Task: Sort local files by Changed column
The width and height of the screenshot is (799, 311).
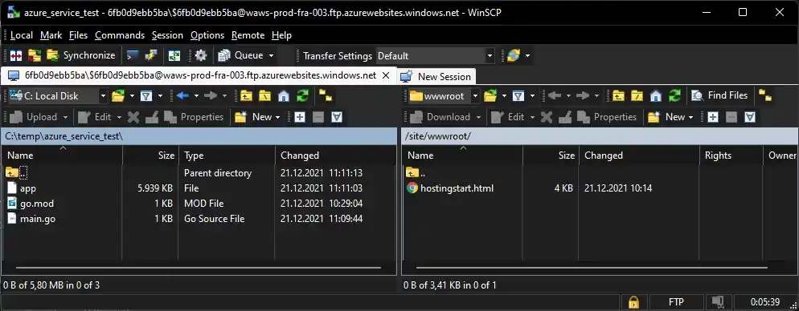Action: click(334, 155)
